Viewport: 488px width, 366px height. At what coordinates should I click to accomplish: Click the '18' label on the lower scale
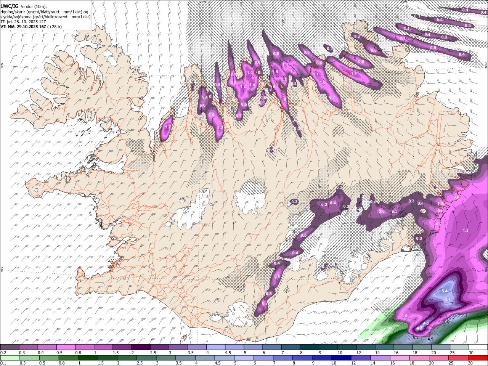411,363
